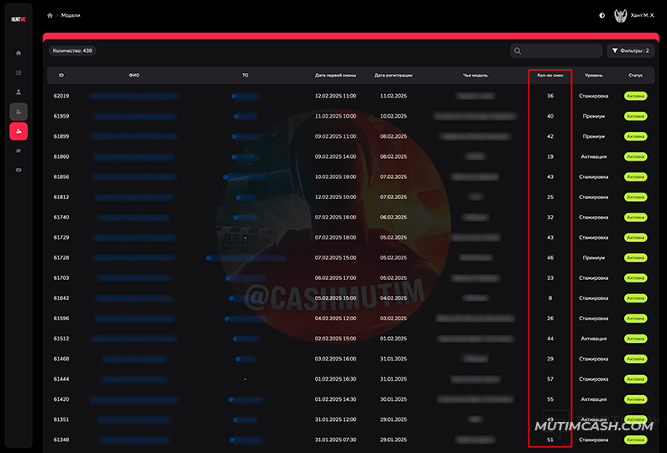This screenshot has height=453, width=667.
Task: Open user profile menu Хант М. Х.
Action: click(x=635, y=15)
